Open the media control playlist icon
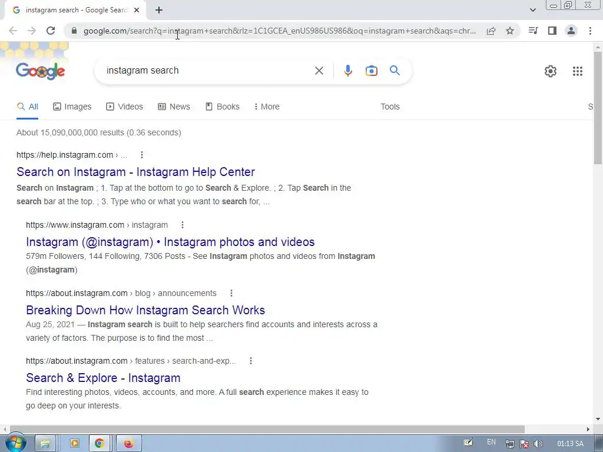 (x=533, y=31)
